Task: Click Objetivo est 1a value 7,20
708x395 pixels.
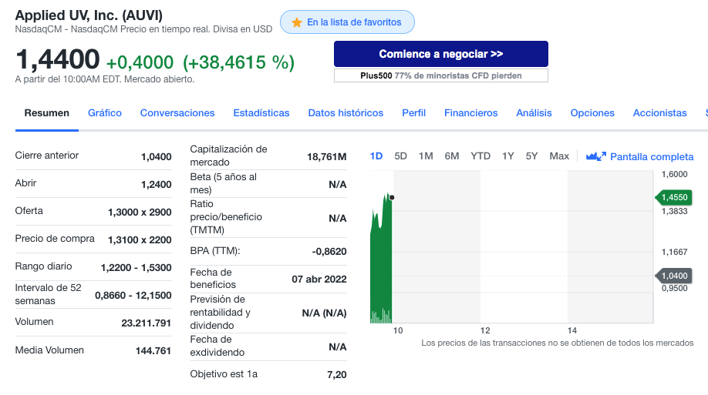Action: click(337, 375)
